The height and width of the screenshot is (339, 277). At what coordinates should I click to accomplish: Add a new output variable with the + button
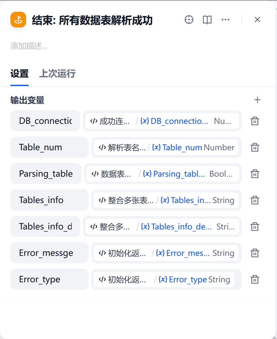click(x=257, y=100)
